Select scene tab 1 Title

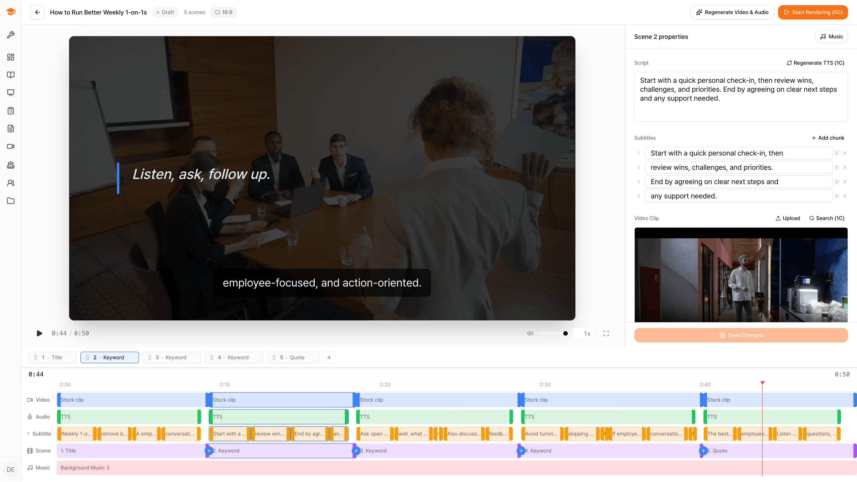[53, 357]
